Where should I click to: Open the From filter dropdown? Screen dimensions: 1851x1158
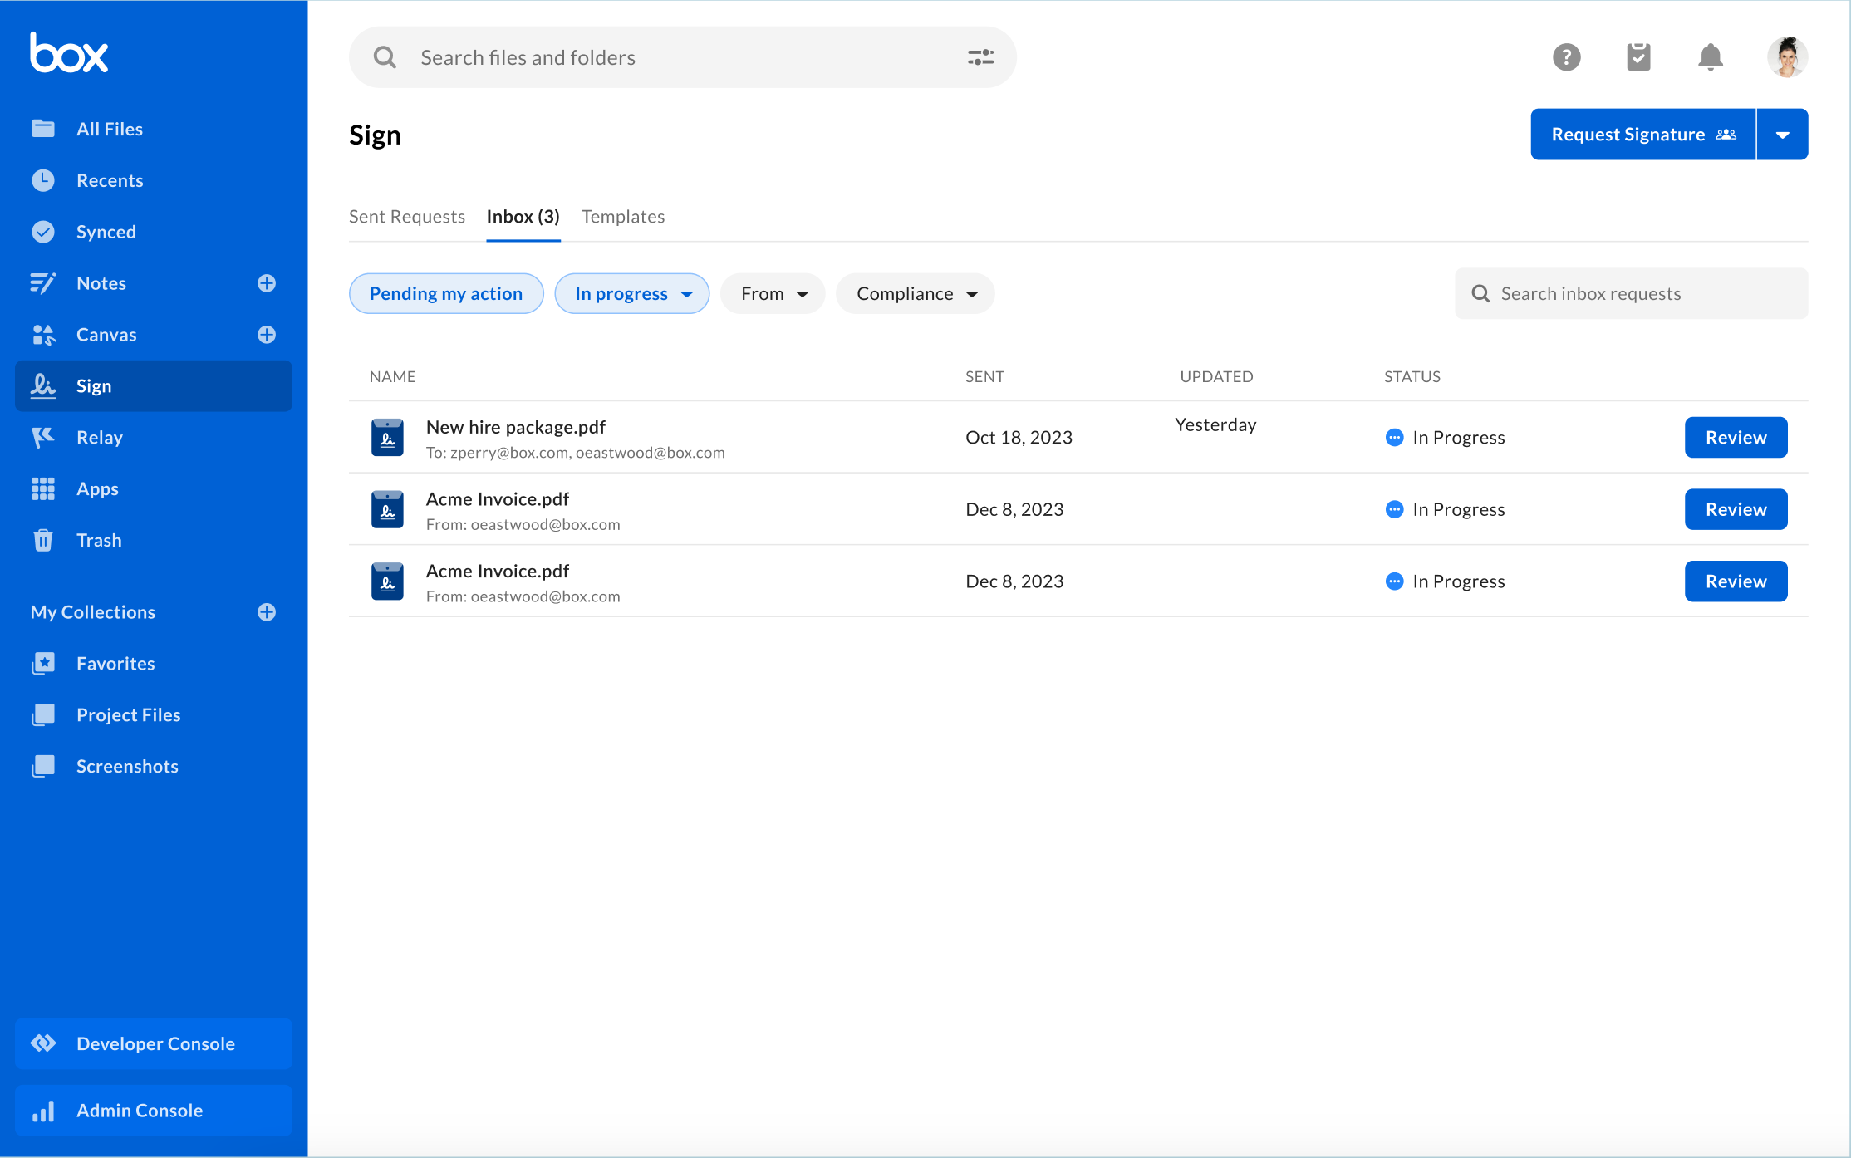tap(773, 293)
